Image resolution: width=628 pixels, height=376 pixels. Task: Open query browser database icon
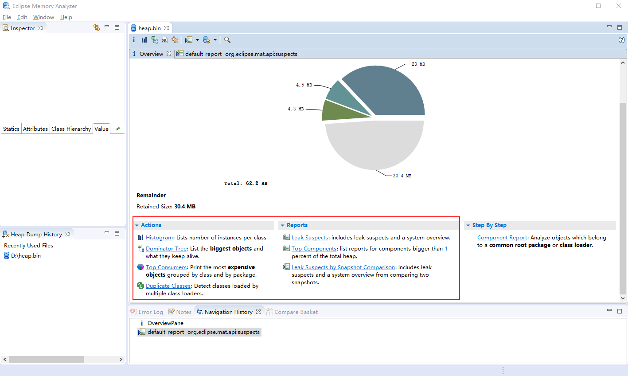(207, 40)
